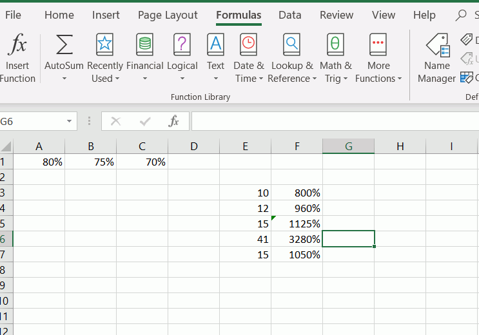Open Recently Used functions star icon

coord(104,46)
